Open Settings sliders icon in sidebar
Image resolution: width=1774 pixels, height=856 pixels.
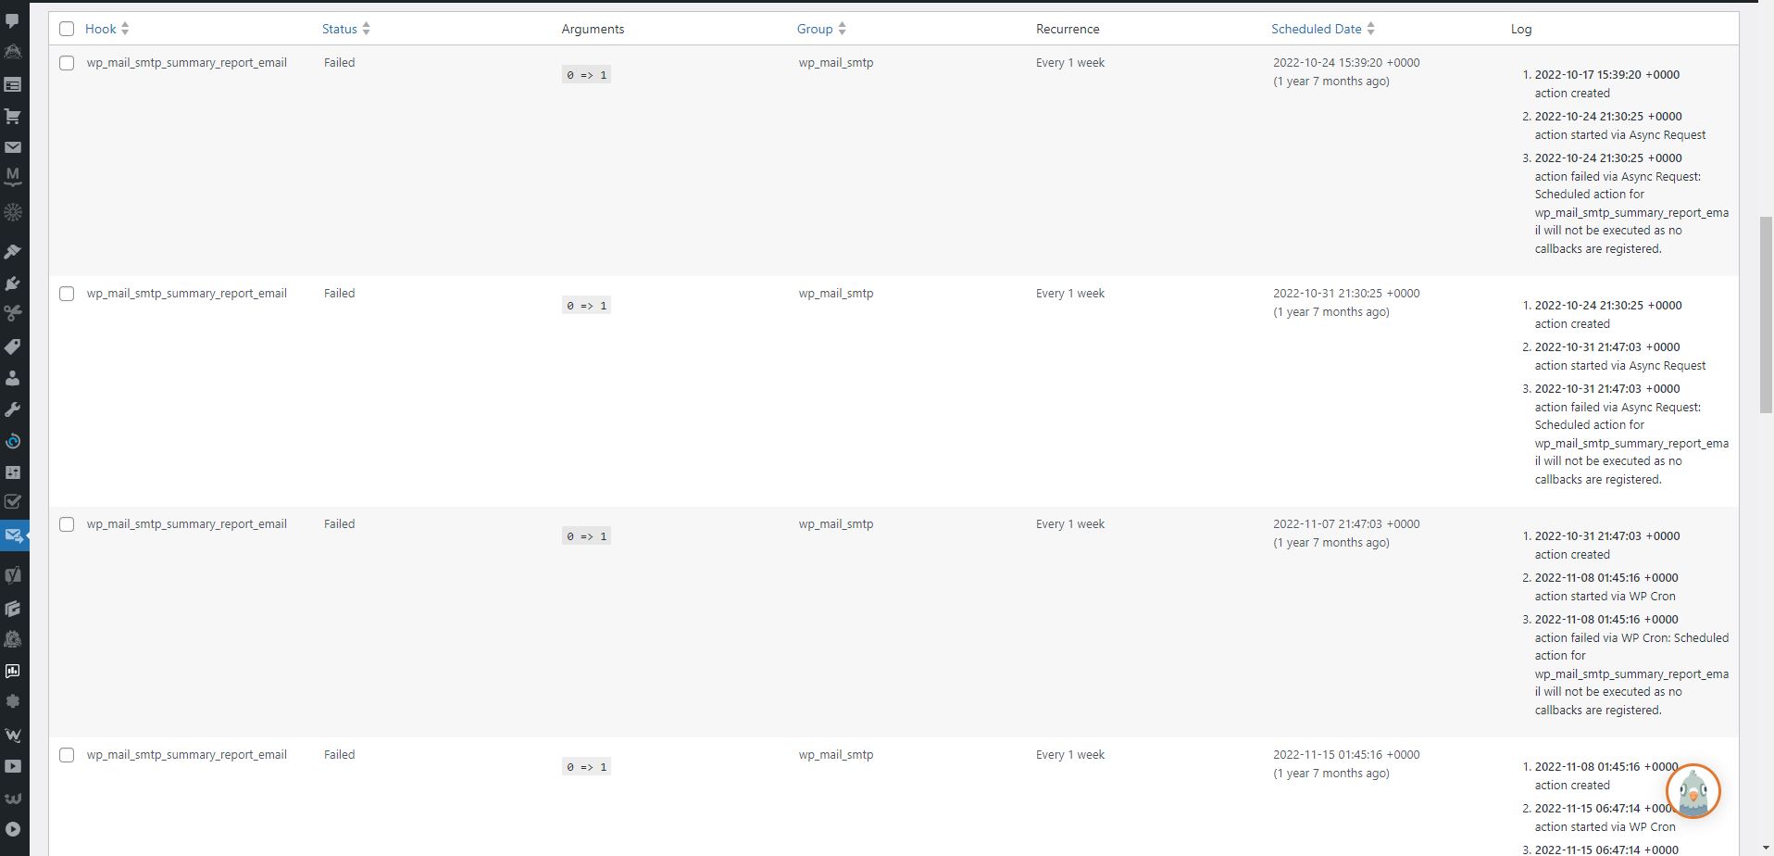(13, 472)
